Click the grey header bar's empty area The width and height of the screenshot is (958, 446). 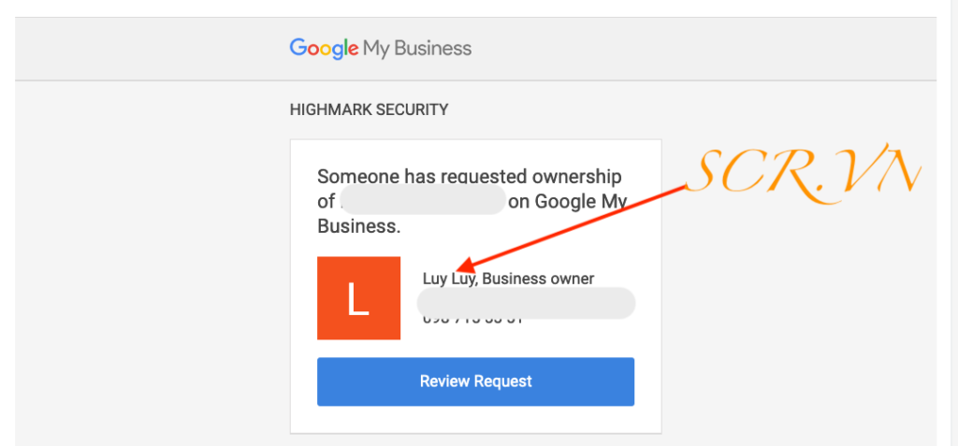(x=702, y=48)
